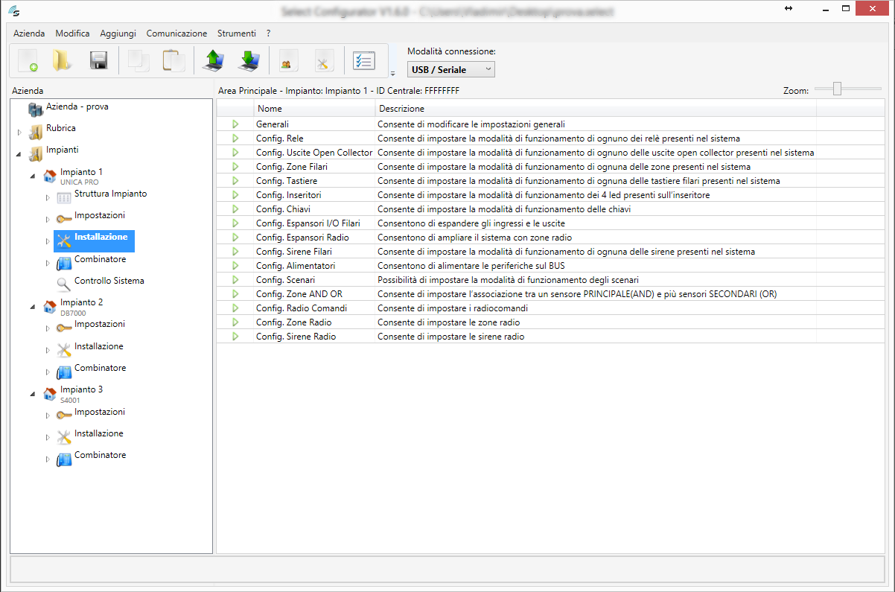This screenshot has width=895, height=592.
Task: Open the Modalità connessione dropdown
Action: pos(451,69)
